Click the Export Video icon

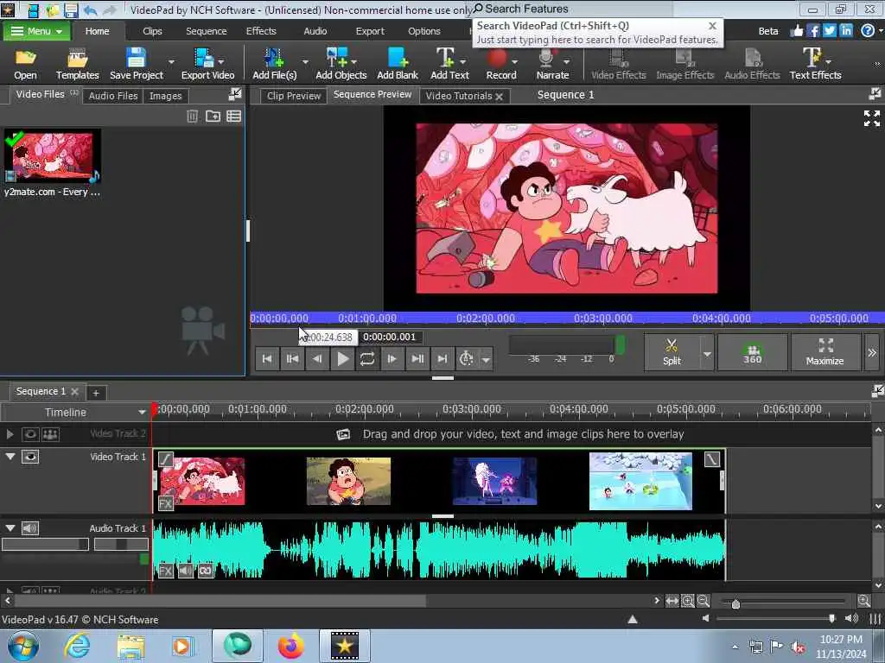pos(207,64)
